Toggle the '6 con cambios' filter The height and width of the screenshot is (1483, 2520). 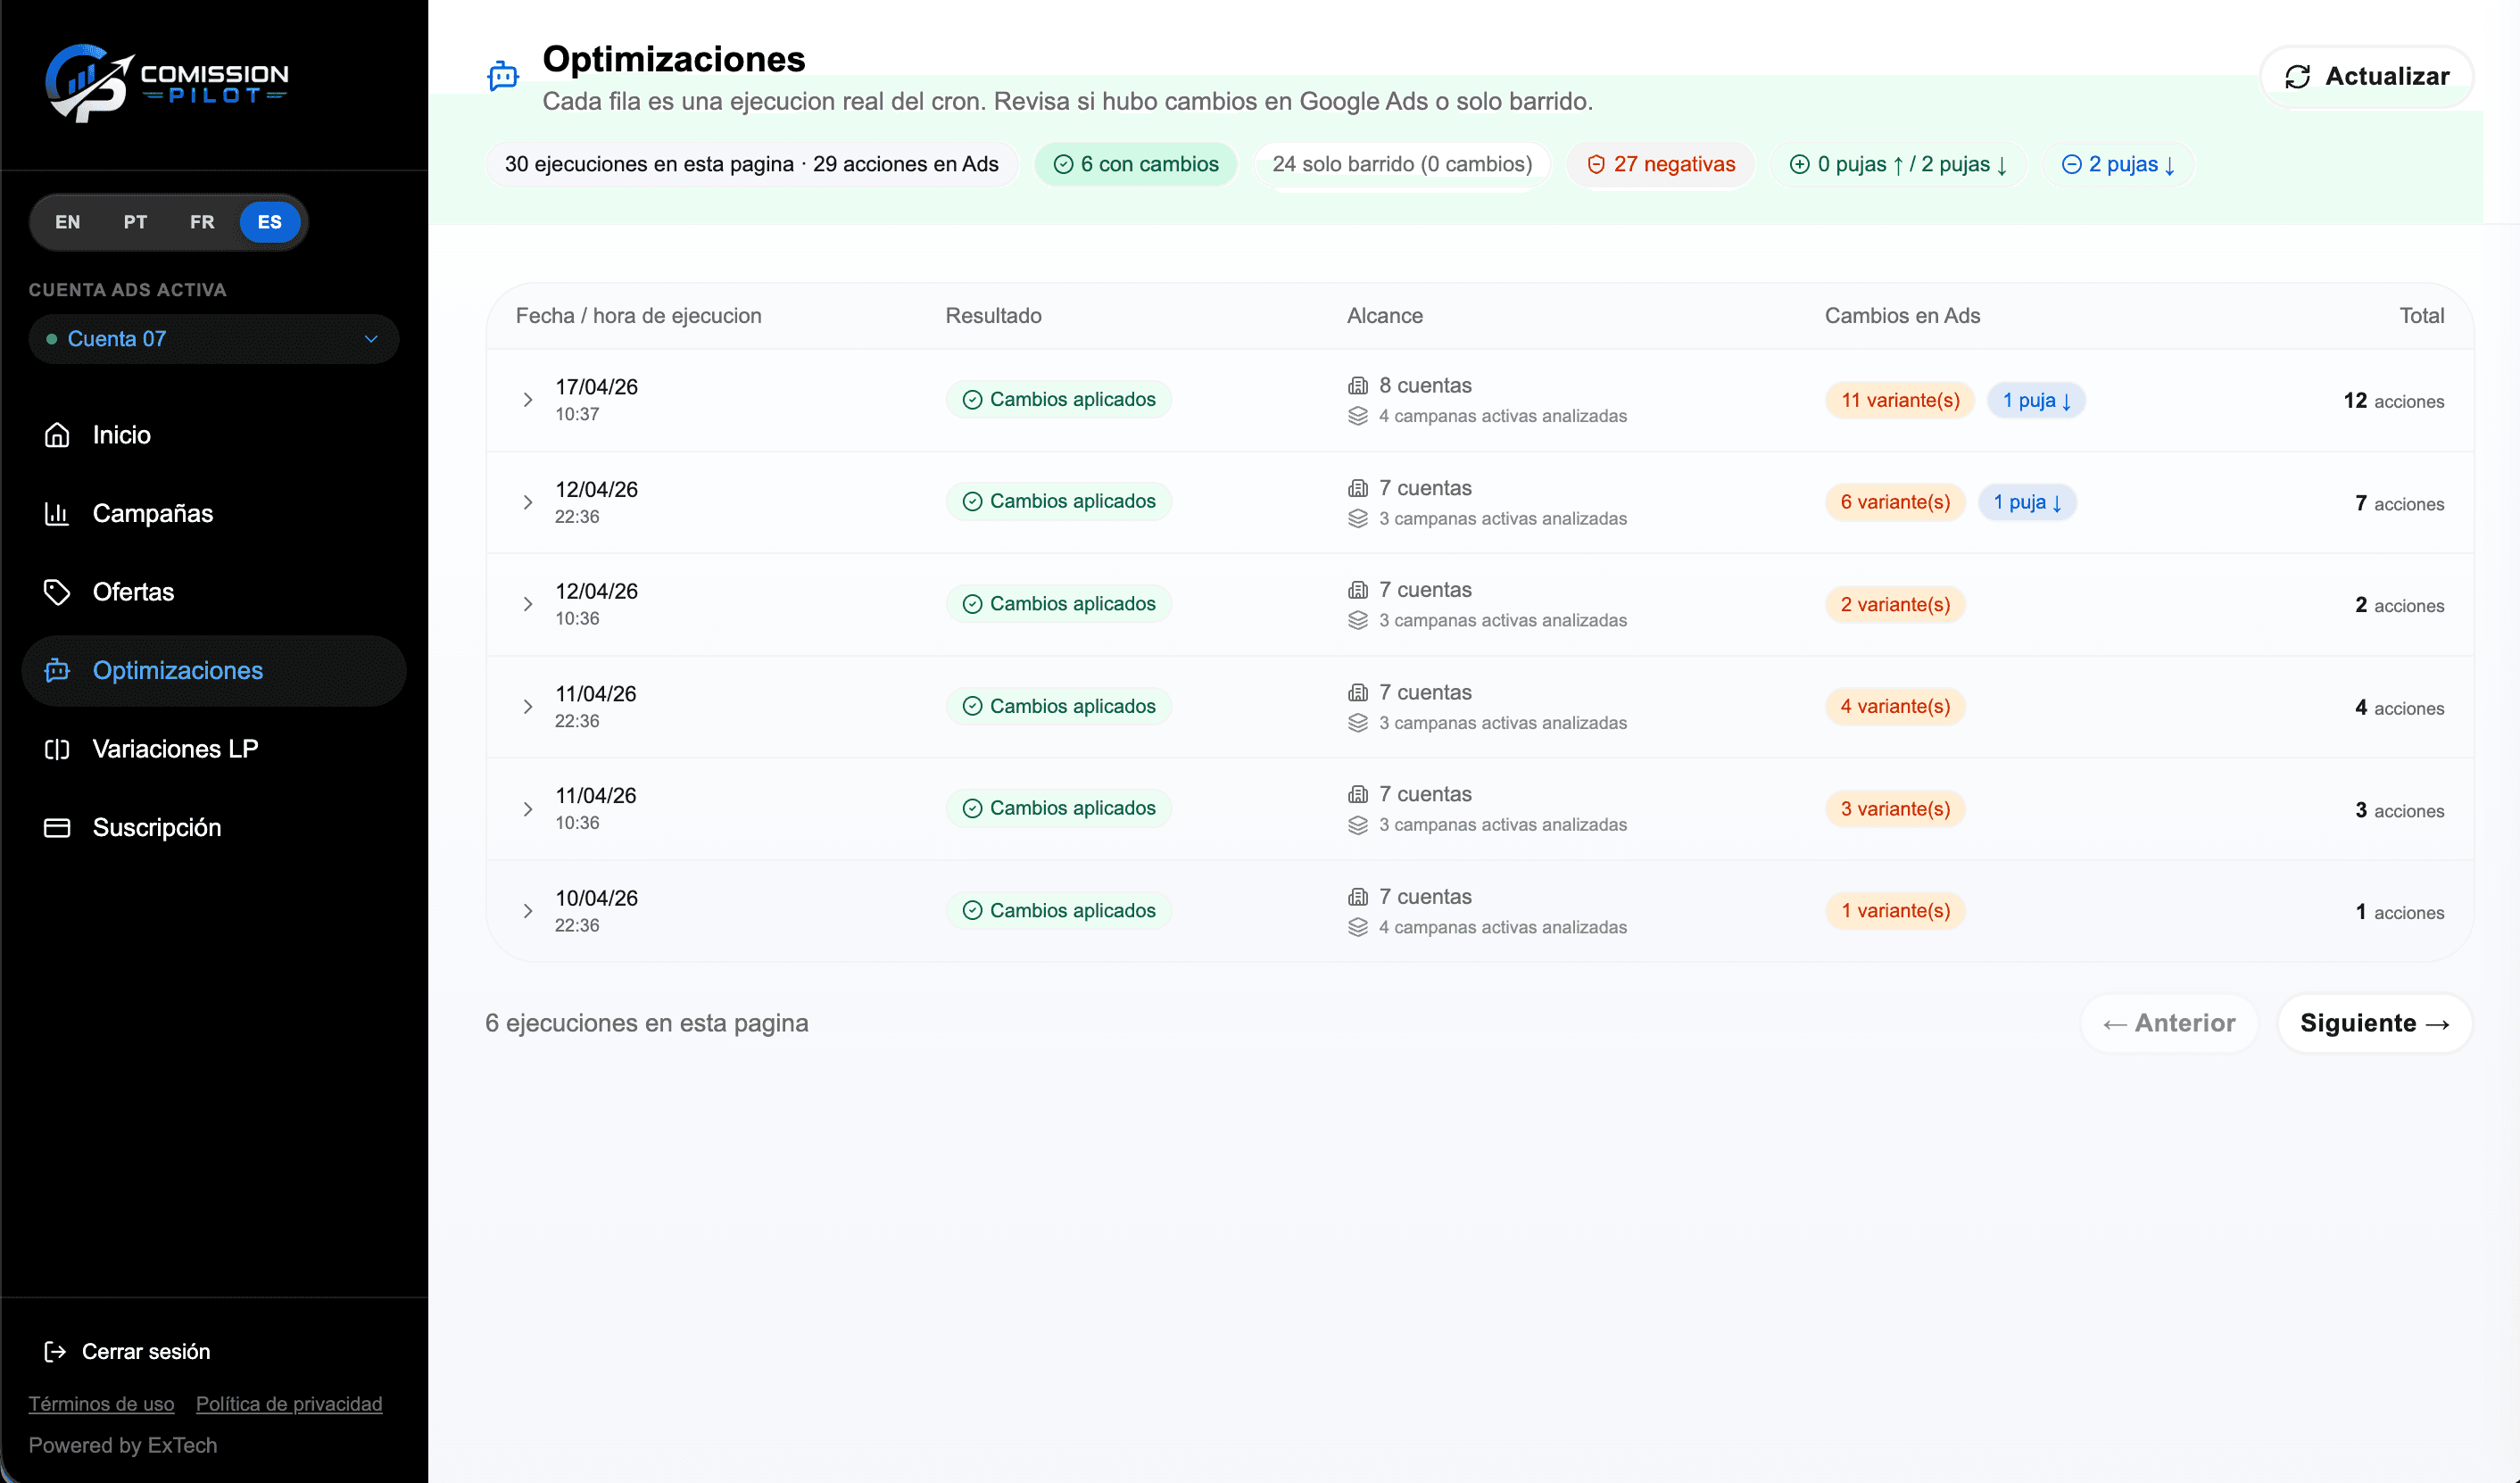1135,164
